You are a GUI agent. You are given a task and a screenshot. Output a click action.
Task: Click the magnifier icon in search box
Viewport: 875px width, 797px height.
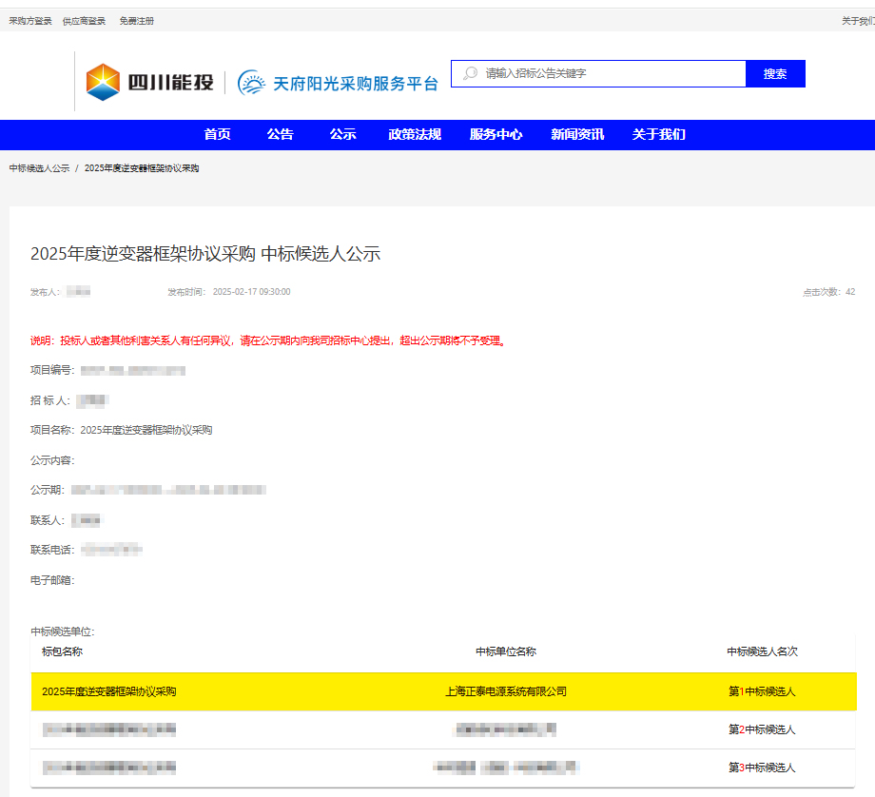(x=471, y=73)
